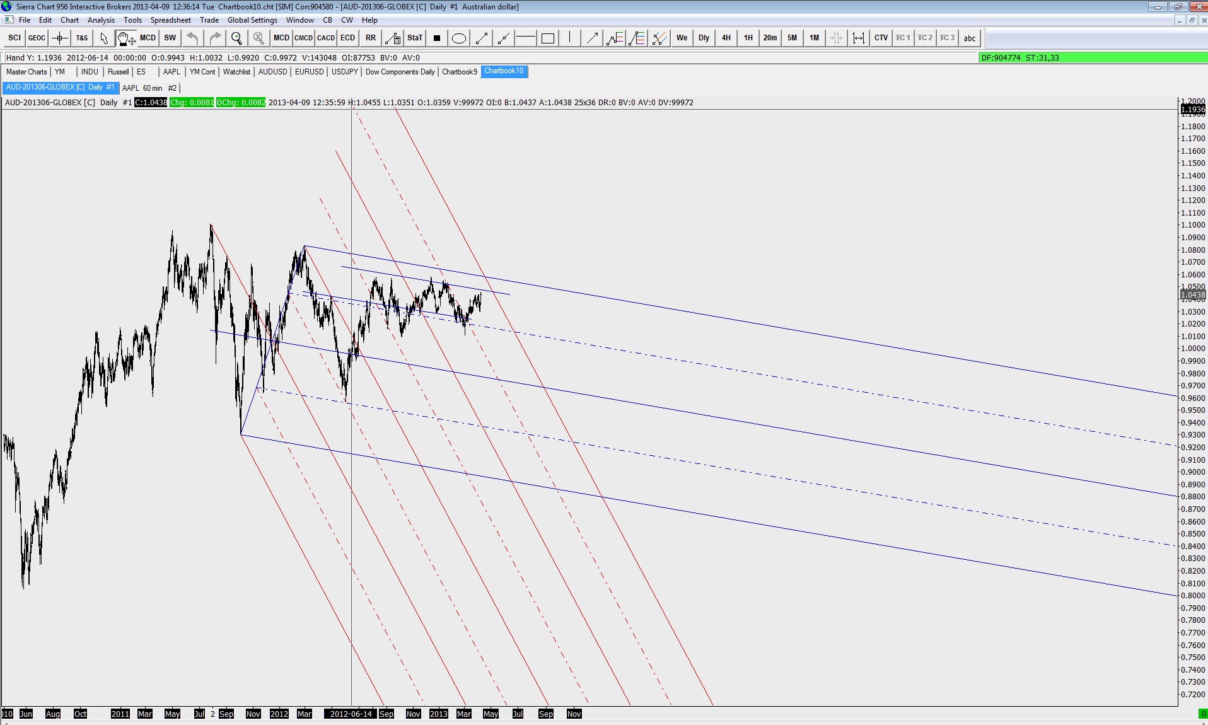Switch chart to daily (Dly) bars
Viewport: 1208px width, 725px height.
click(704, 38)
